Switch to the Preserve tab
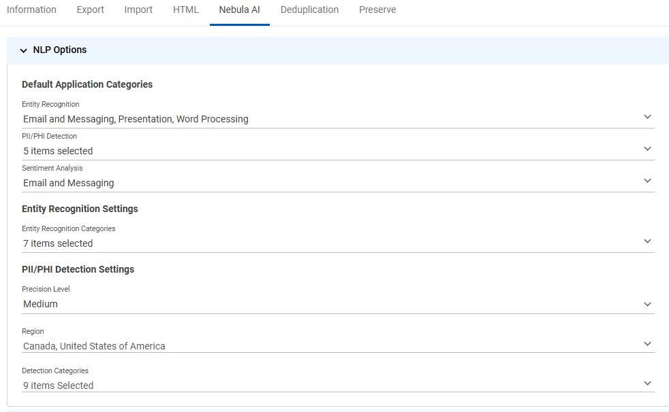669x412 pixels. 377,10
